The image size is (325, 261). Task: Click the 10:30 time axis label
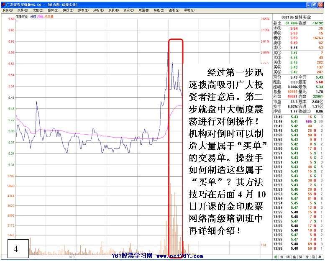click(x=72, y=257)
